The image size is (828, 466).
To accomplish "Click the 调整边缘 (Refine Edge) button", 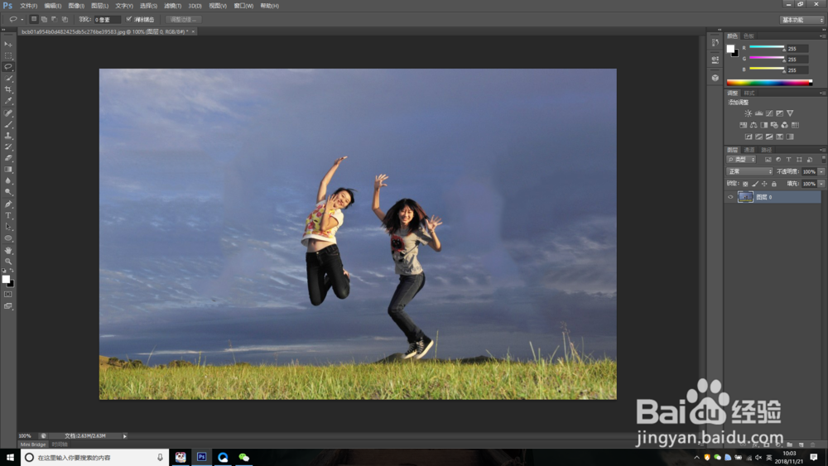I will click(183, 20).
